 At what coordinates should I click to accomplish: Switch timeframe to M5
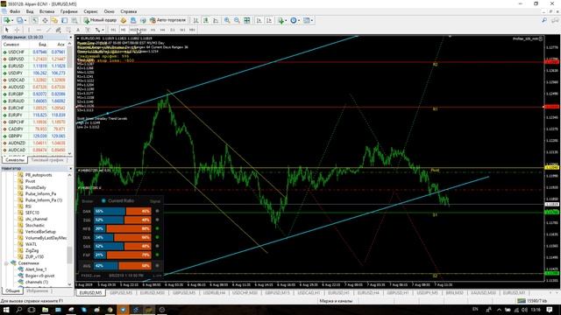(123, 30)
